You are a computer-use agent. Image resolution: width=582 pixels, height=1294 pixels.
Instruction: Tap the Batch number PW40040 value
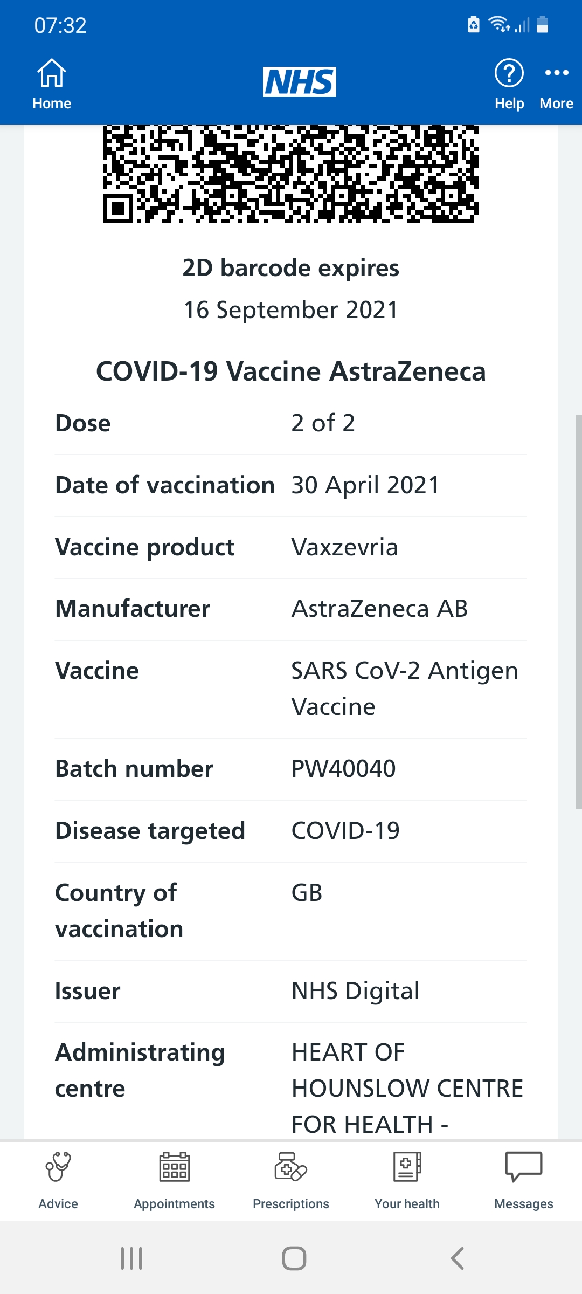(x=343, y=769)
